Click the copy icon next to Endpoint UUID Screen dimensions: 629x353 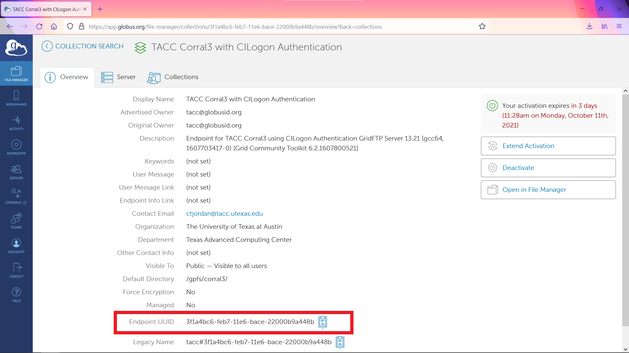tap(323, 322)
